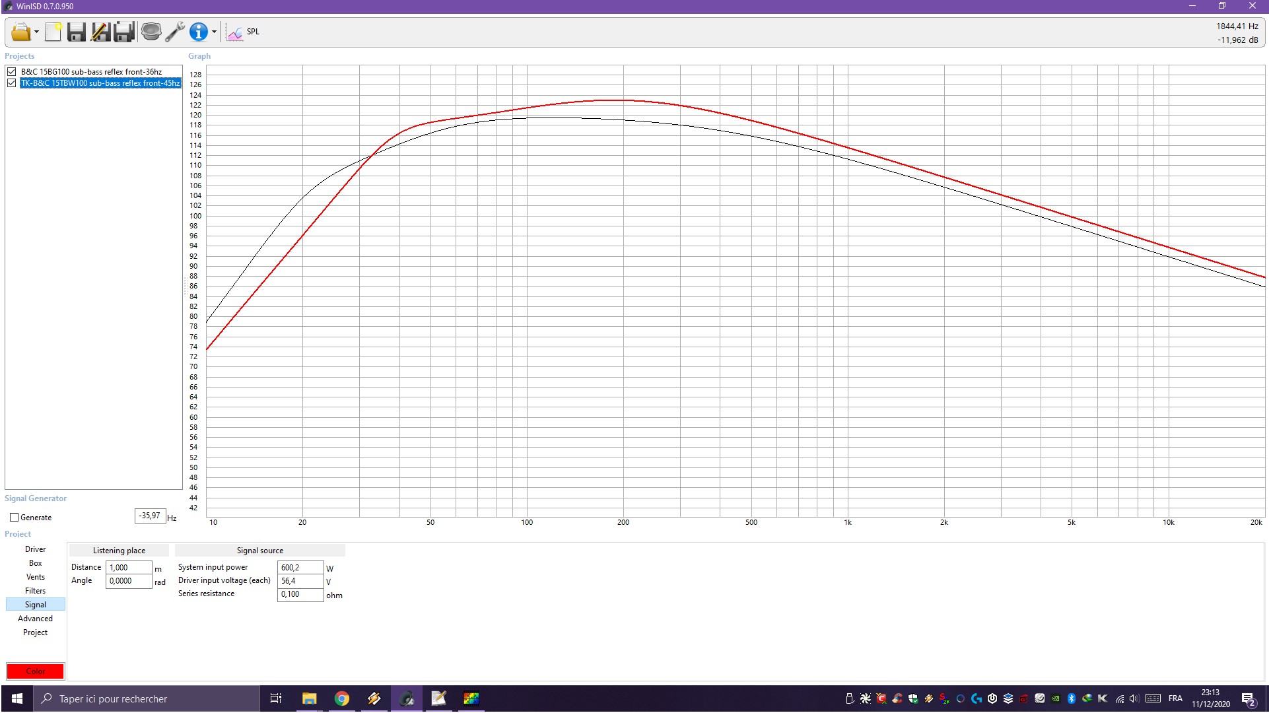Select TK-B&C 15TBW100 sub-bass project
Image resolution: width=1269 pixels, height=713 pixels.
point(100,83)
